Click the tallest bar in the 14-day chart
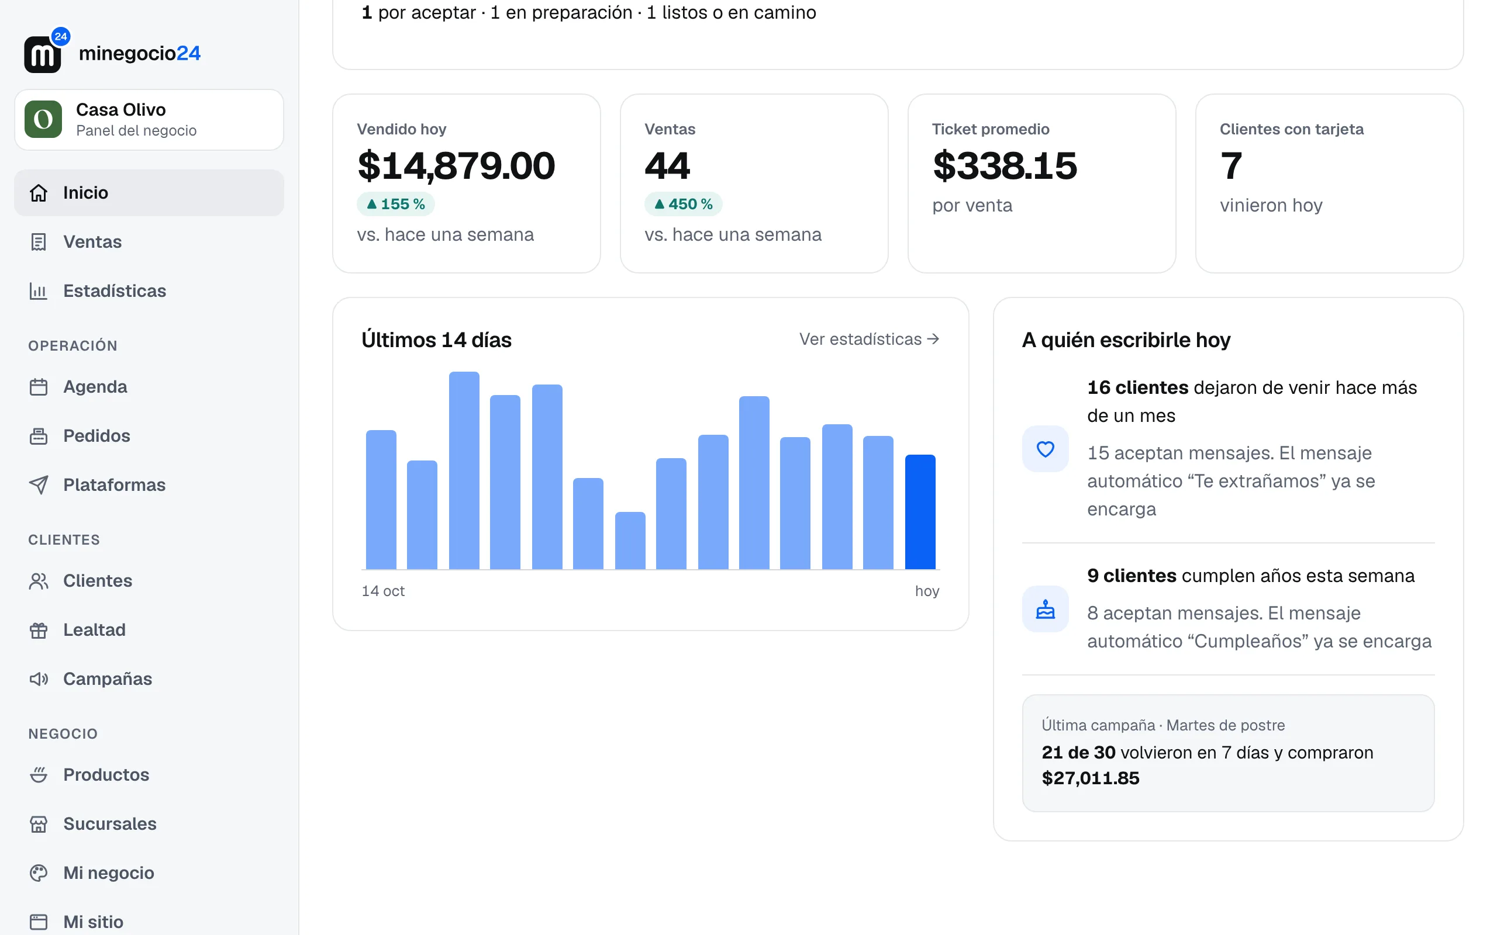This screenshot has width=1497, height=935. pyautogui.click(x=464, y=470)
